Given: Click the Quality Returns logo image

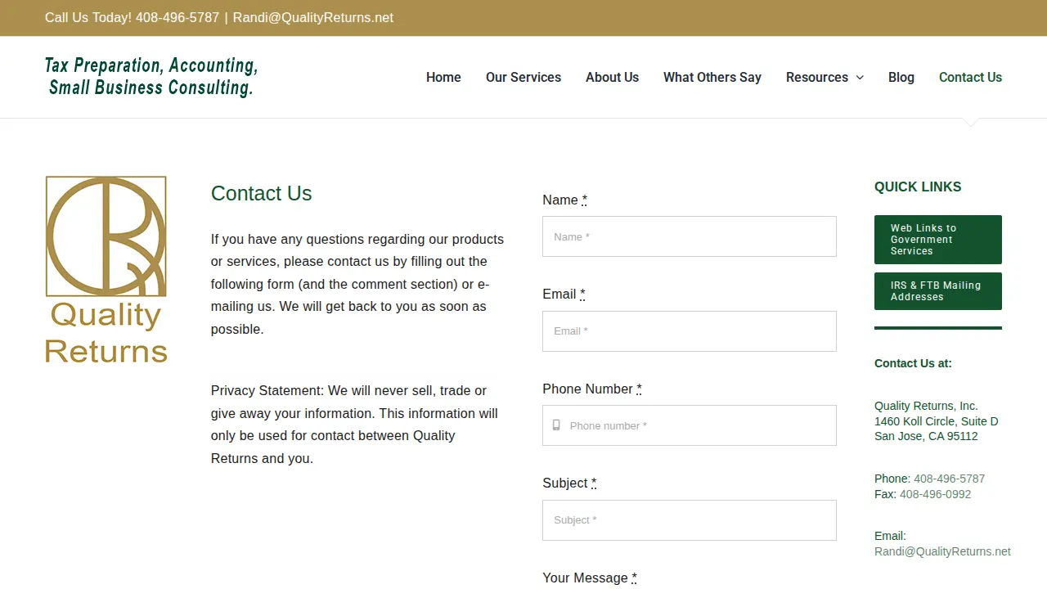Looking at the screenshot, I should (106, 270).
